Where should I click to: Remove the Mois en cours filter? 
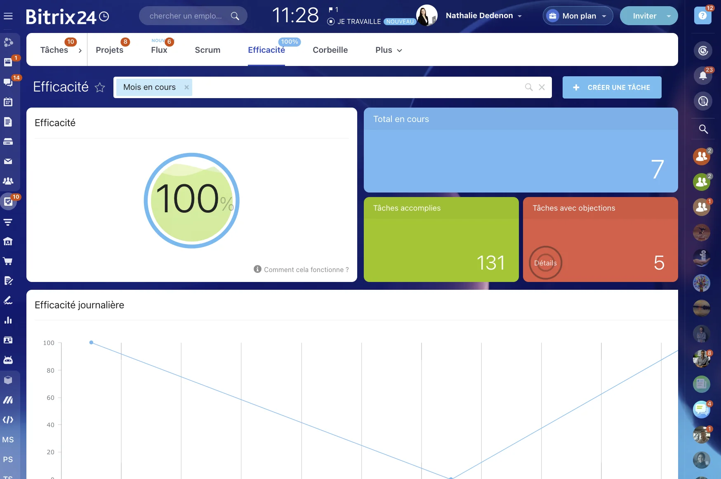pyautogui.click(x=186, y=87)
